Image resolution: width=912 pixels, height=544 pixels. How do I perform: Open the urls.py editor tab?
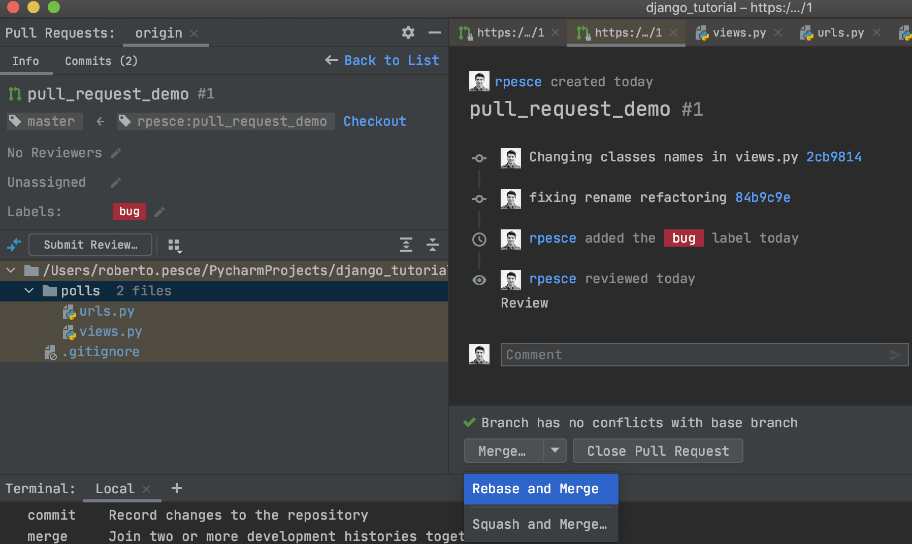(x=841, y=33)
